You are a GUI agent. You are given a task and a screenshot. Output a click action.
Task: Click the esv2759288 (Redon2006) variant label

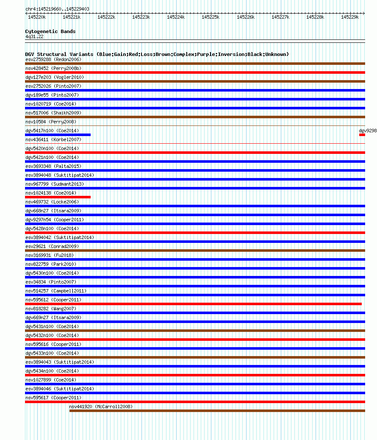pyautogui.click(x=53, y=59)
